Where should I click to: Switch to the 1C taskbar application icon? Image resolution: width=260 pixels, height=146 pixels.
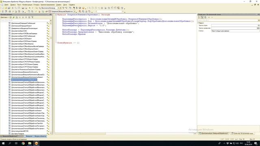point(36,143)
